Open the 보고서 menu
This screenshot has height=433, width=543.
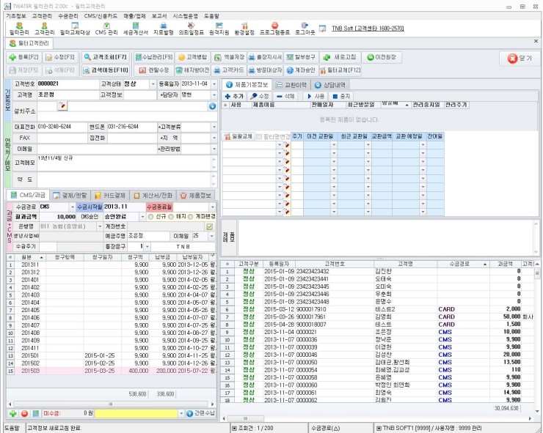pos(159,16)
